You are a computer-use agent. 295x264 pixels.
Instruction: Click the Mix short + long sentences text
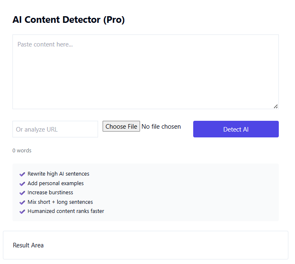[60, 202]
